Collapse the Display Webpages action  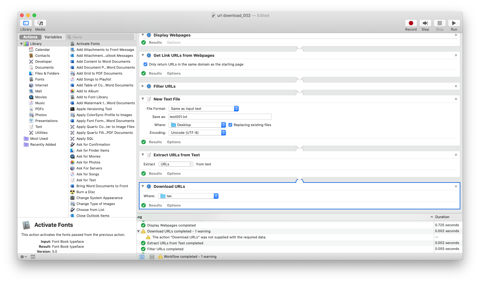[143, 35]
